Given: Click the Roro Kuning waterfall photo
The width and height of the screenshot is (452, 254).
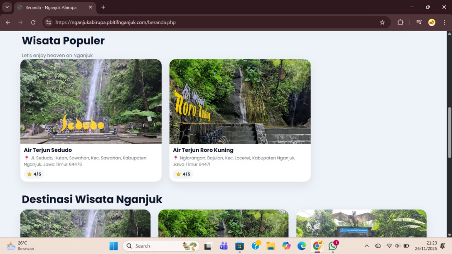Looking at the screenshot, I should (240, 102).
